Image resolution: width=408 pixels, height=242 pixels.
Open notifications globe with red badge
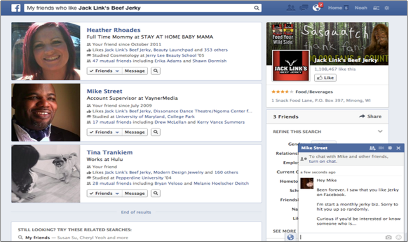point(317,8)
